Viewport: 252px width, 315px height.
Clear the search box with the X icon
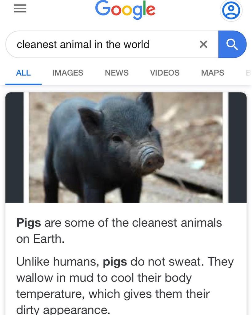point(203,44)
